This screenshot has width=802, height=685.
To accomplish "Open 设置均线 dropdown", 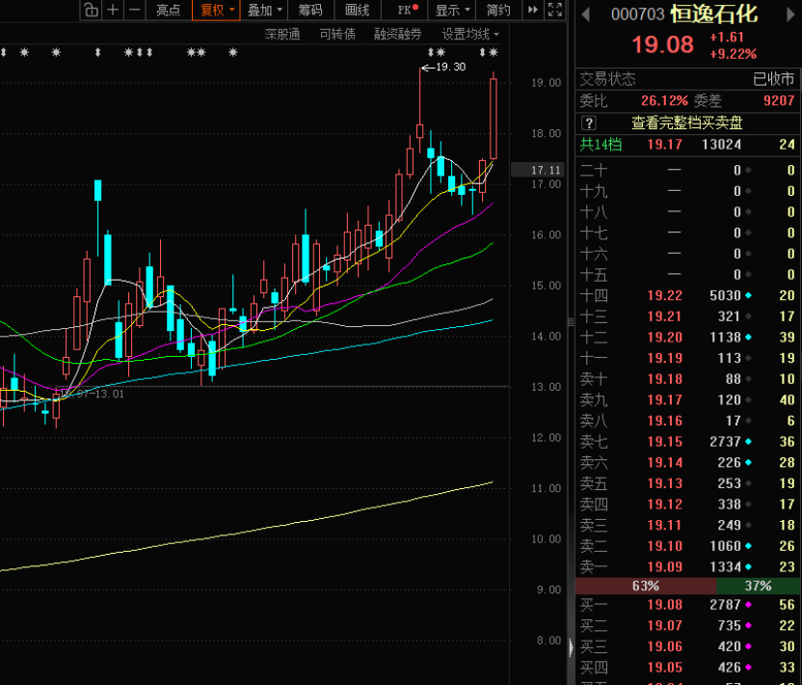I will [470, 35].
